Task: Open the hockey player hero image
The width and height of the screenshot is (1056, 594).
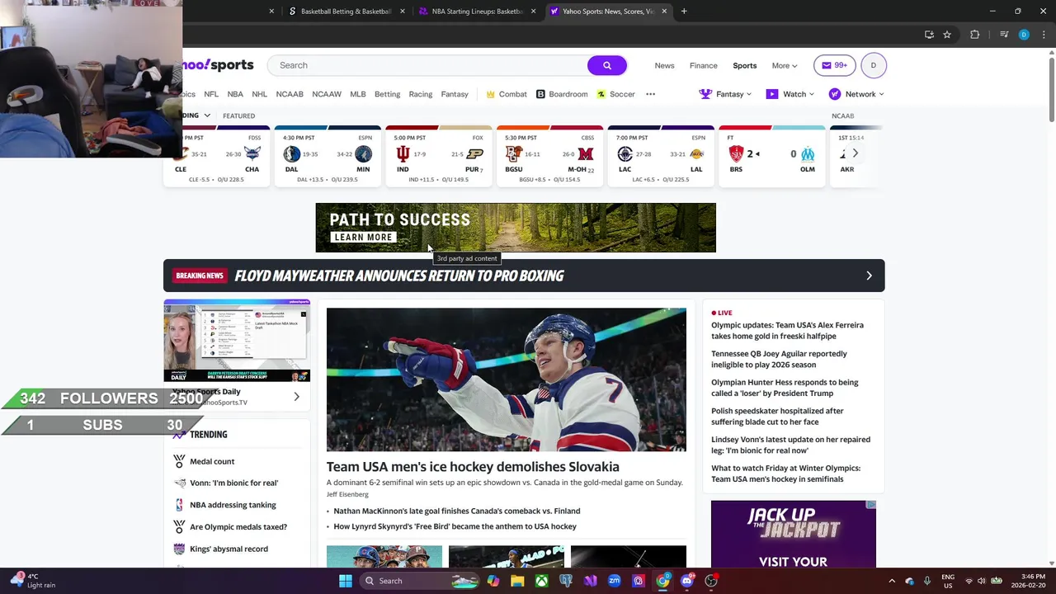Action: coord(506,379)
